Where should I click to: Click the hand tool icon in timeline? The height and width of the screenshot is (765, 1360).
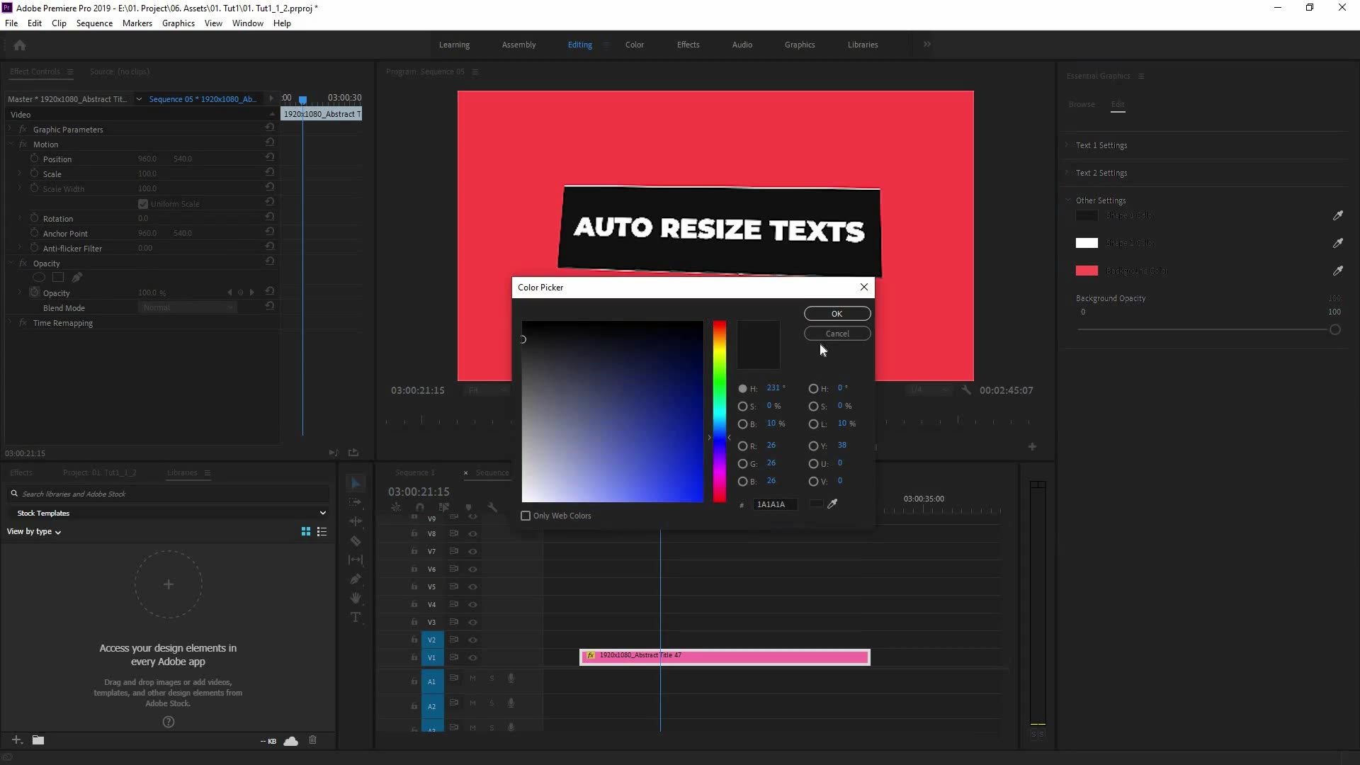coord(357,599)
